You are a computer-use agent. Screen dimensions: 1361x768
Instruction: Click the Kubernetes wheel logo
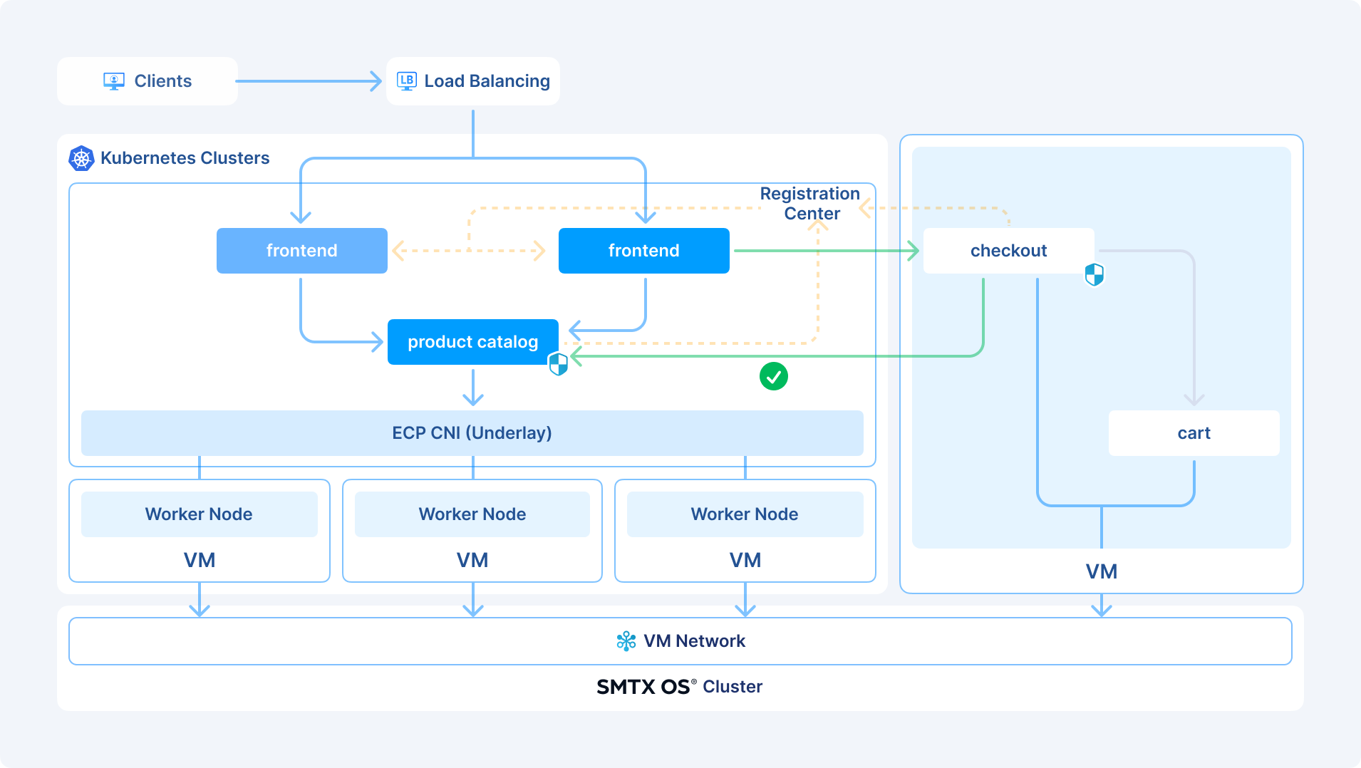(x=81, y=158)
